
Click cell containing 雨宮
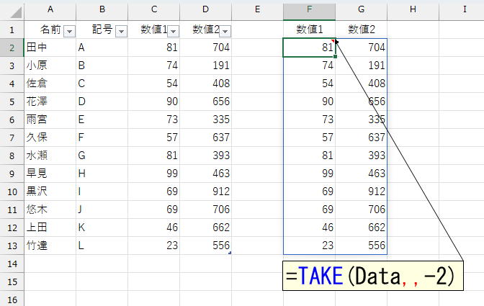[x=50, y=120]
